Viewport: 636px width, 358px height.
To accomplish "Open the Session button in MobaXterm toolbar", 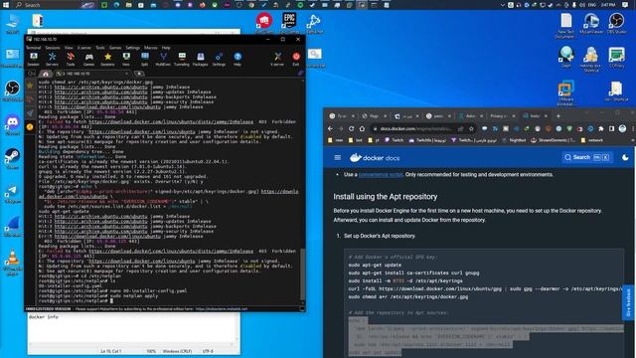I will click(x=33, y=59).
